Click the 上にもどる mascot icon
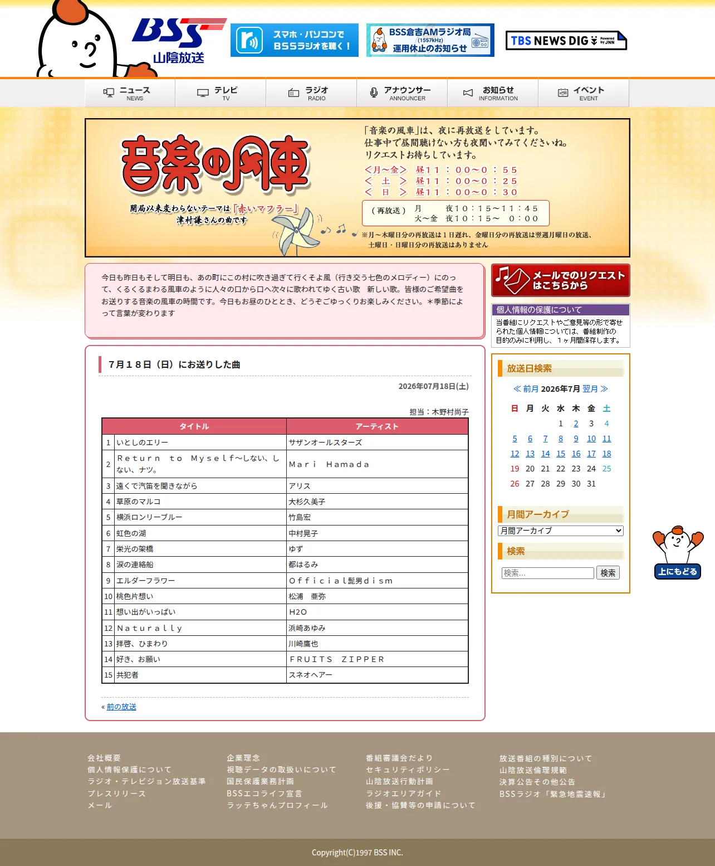The image size is (715, 866). (678, 552)
